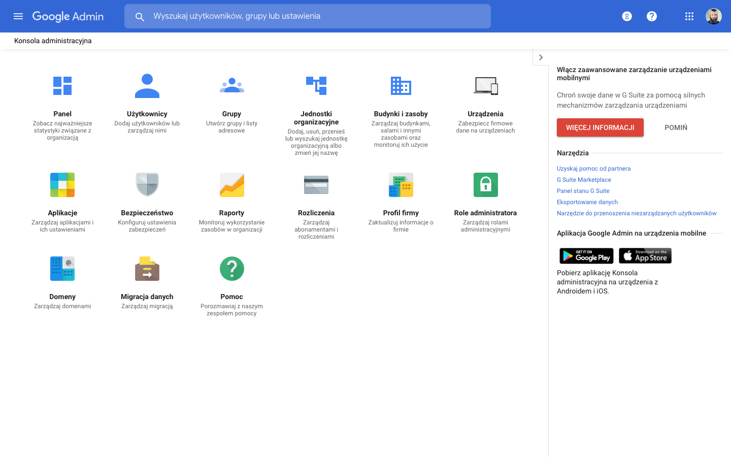Open Role administratora lock icon
The width and height of the screenshot is (731, 457).
coord(485,185)
